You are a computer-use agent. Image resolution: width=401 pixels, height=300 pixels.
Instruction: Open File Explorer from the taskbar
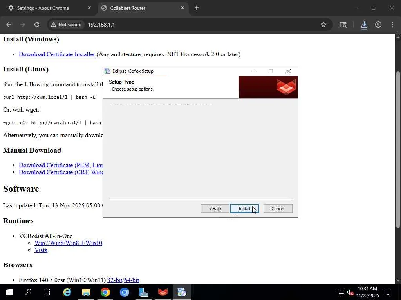(x=86, y=292)
